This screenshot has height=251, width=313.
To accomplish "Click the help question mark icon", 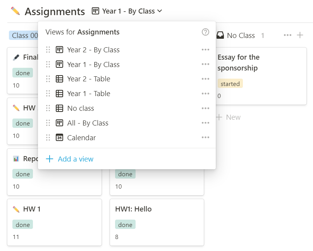I will pyautogui.click(x=205, y=32).
